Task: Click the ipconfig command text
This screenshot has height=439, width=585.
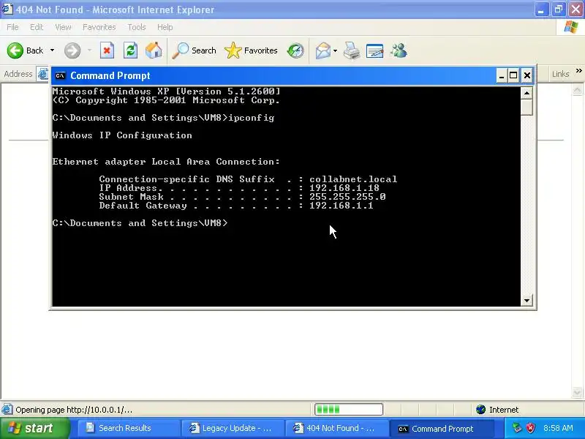Action: pyautogui.click(x=251, y=118)
